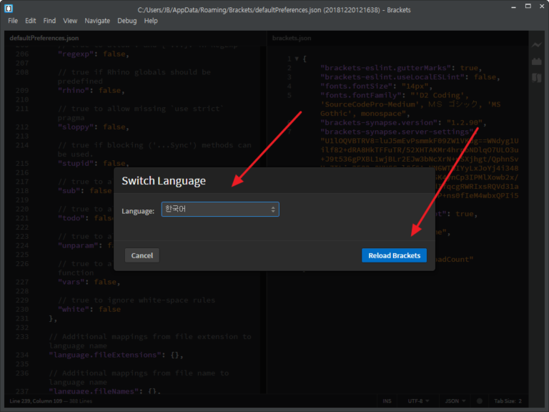Image resolution: width=549 pixels, height=412 pixels.
Task: Select the brackets.json pane header
Action: click(x=292, y=37)
